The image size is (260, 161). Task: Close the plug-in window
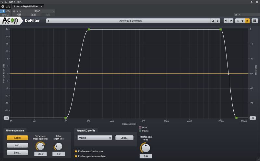click(257, 2)
